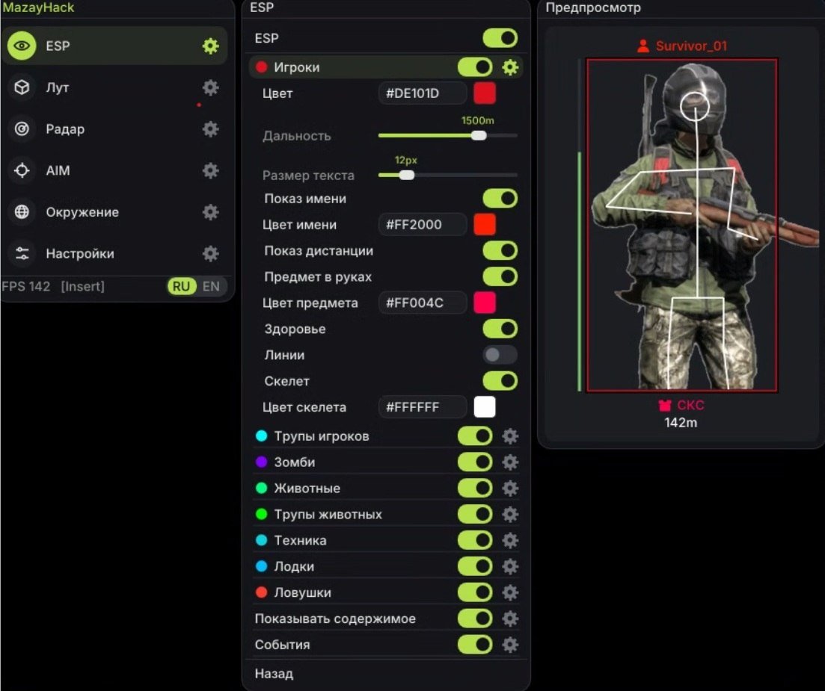Open Техника settings gear

pyautogui.click(x=510, y=540)
